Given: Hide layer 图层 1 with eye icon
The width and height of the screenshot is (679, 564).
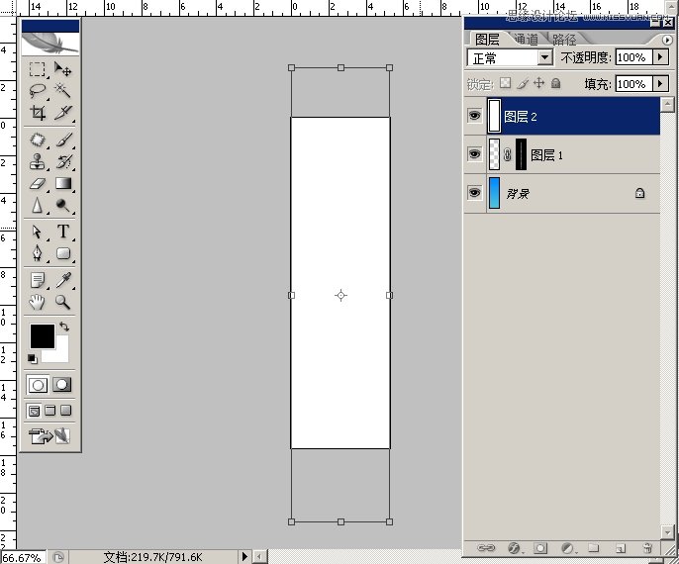Looking at the screenshot, I should coord(475,154).
